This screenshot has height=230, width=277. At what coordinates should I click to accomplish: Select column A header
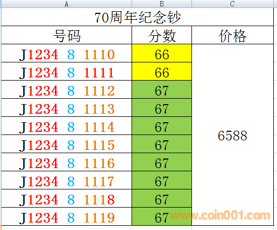pyautogui.click(x=66, y=4)
